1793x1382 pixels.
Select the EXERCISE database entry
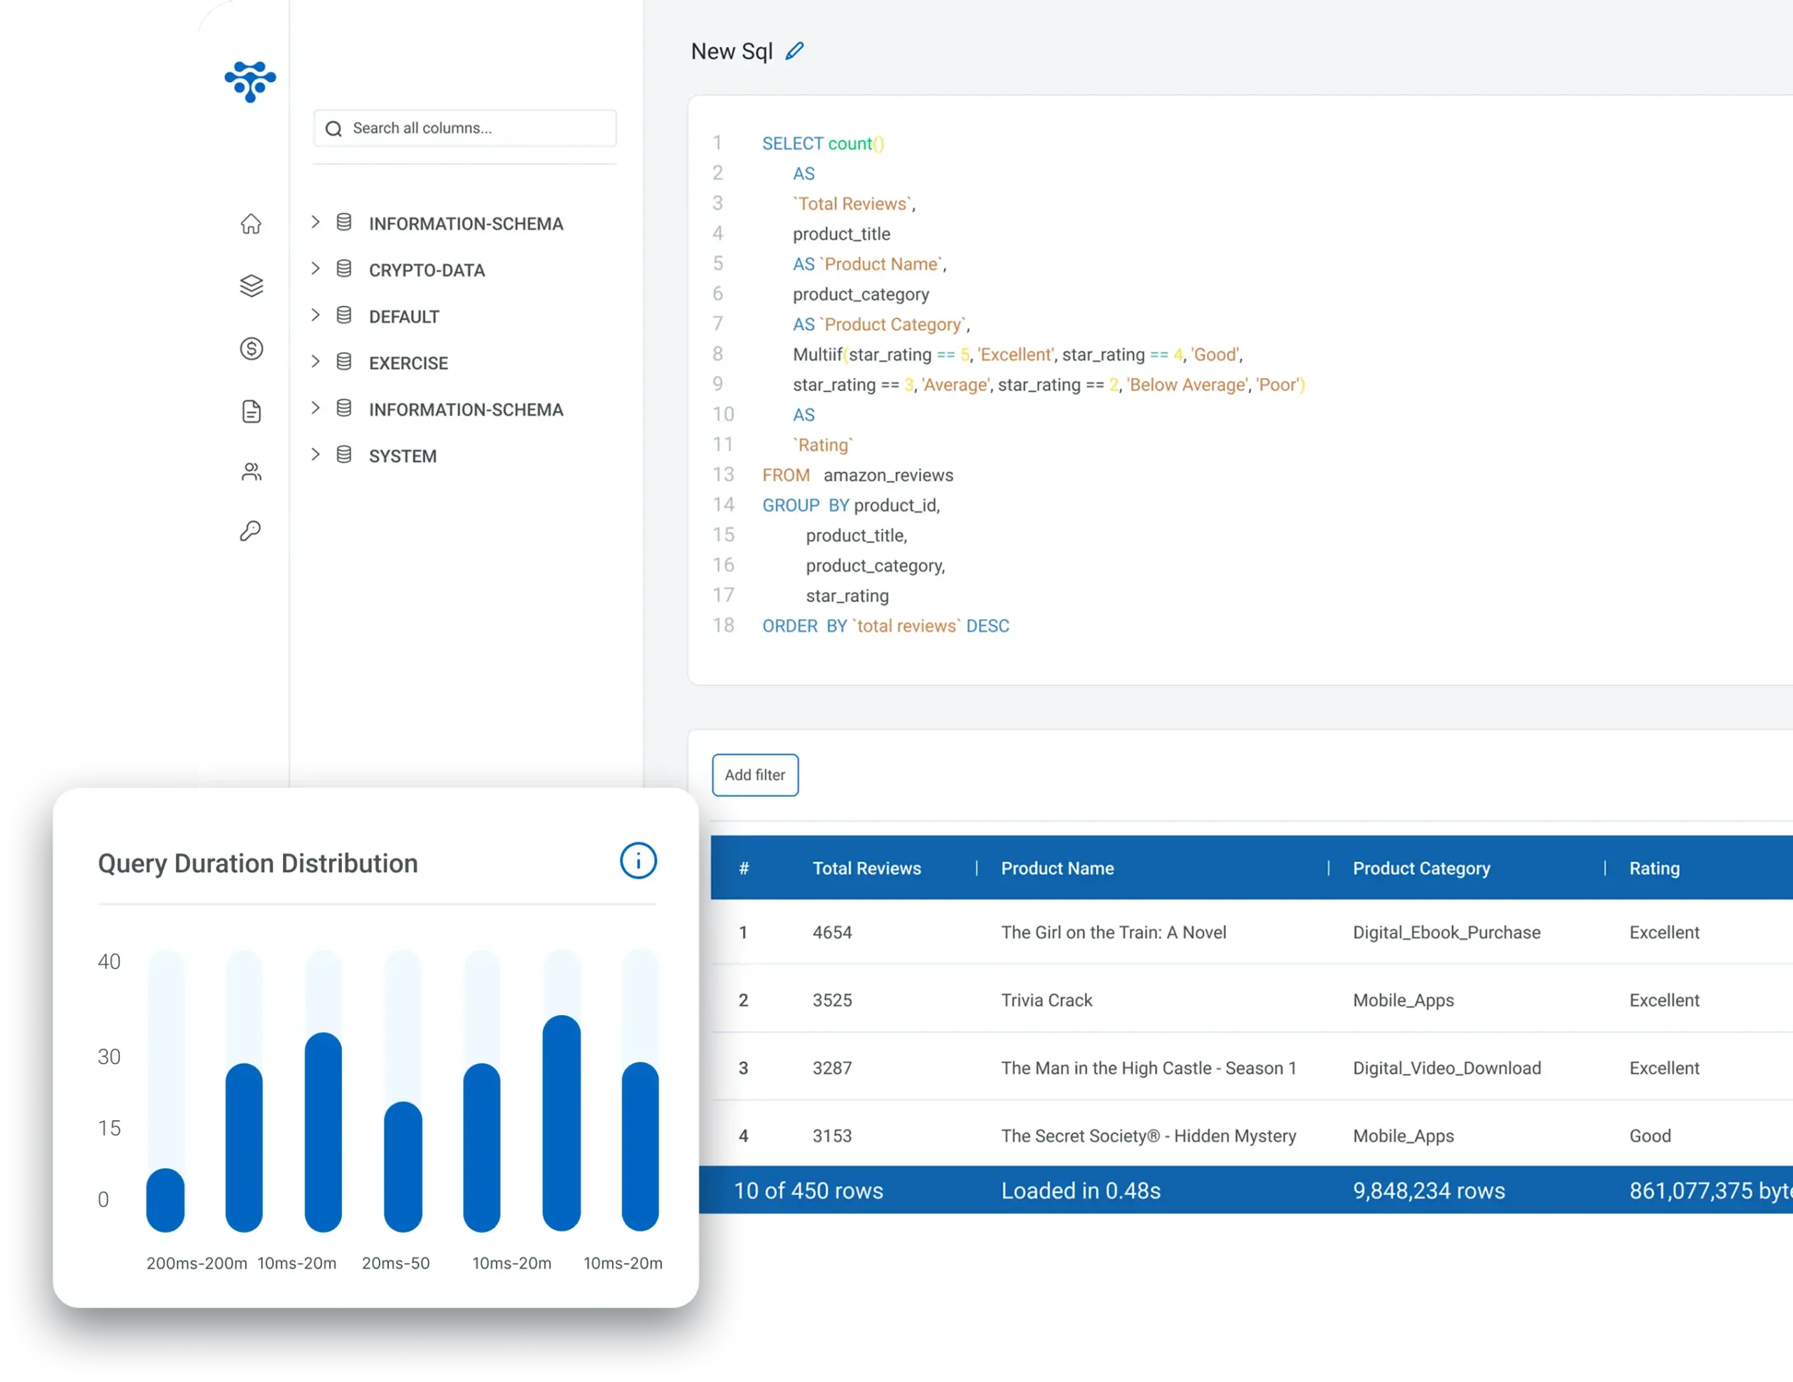408,363
